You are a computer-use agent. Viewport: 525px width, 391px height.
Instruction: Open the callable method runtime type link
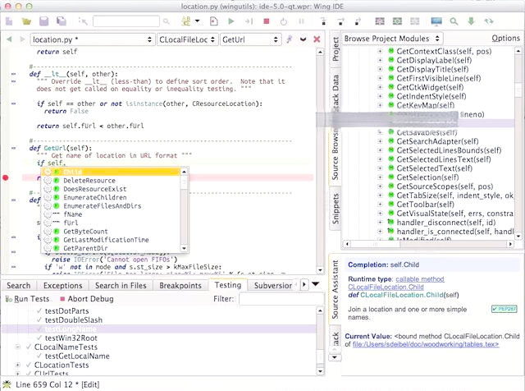tap(420, 279)
